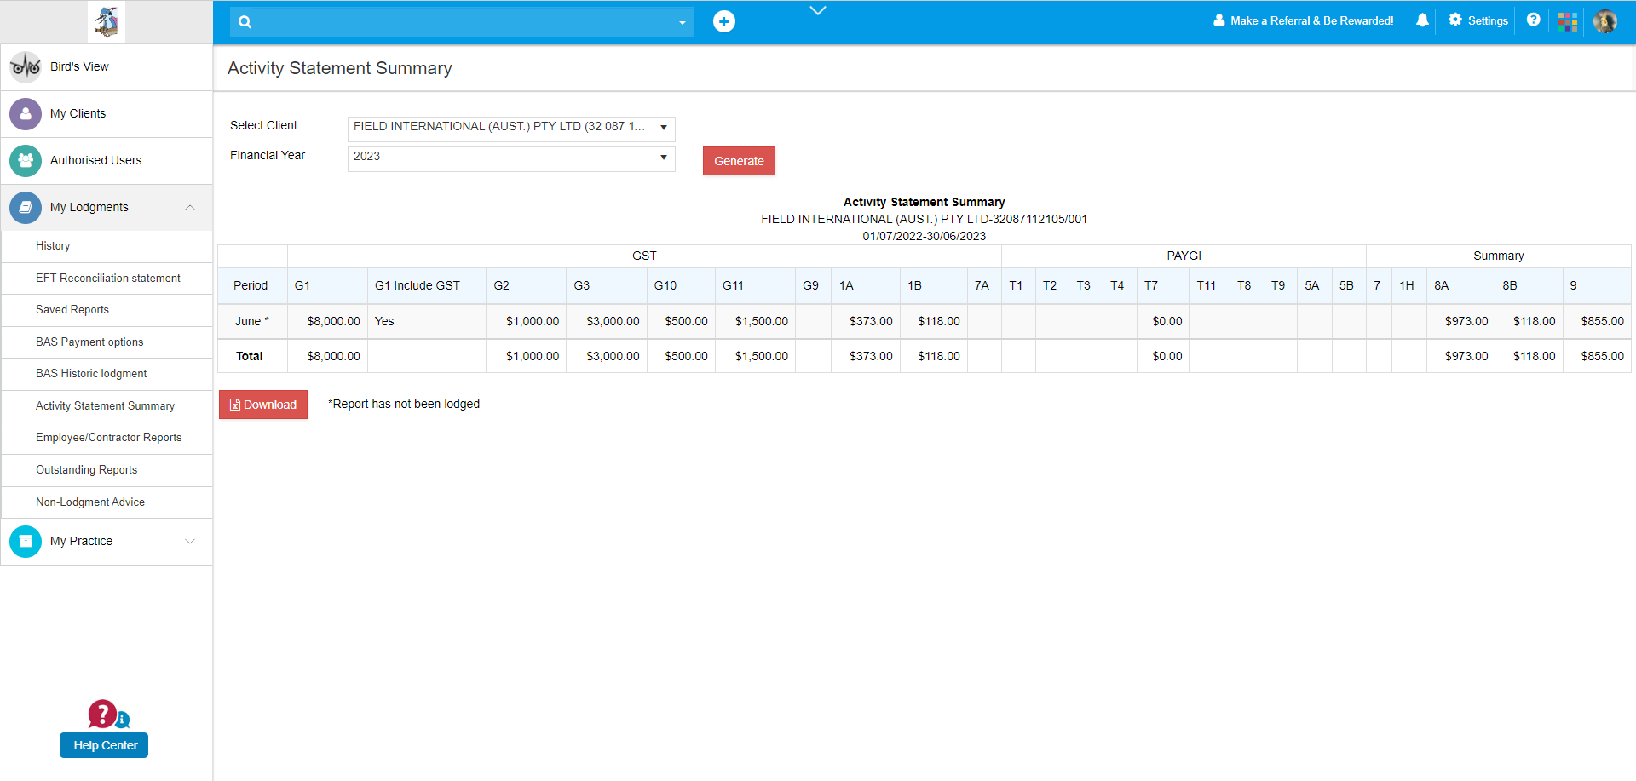
Task: Collapse the My Lodgments section
Action: click(190, 207)
